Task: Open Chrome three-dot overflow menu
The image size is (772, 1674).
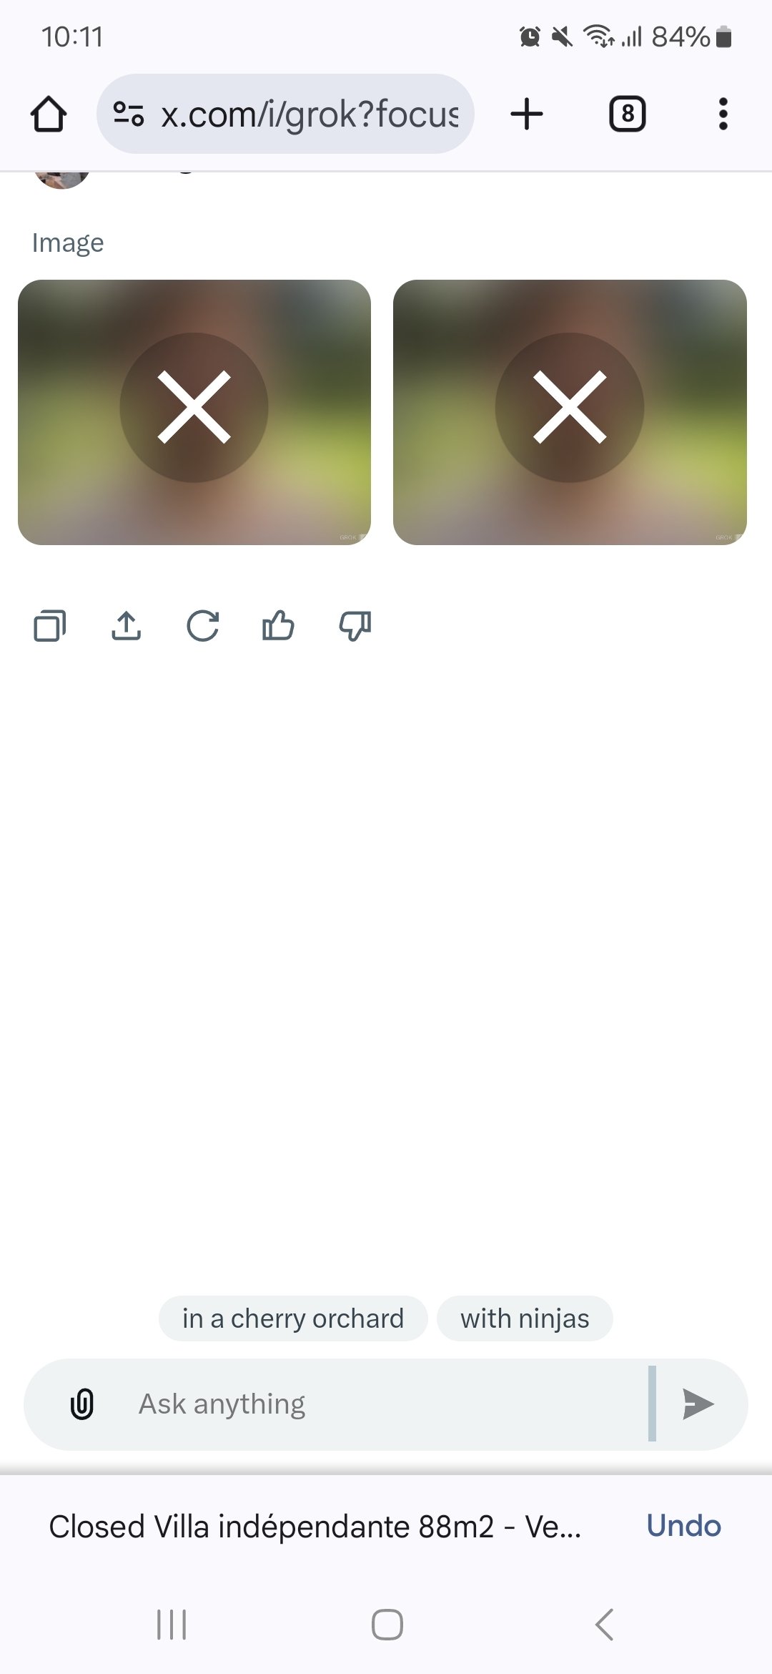Action: click(x=723, y=114)
